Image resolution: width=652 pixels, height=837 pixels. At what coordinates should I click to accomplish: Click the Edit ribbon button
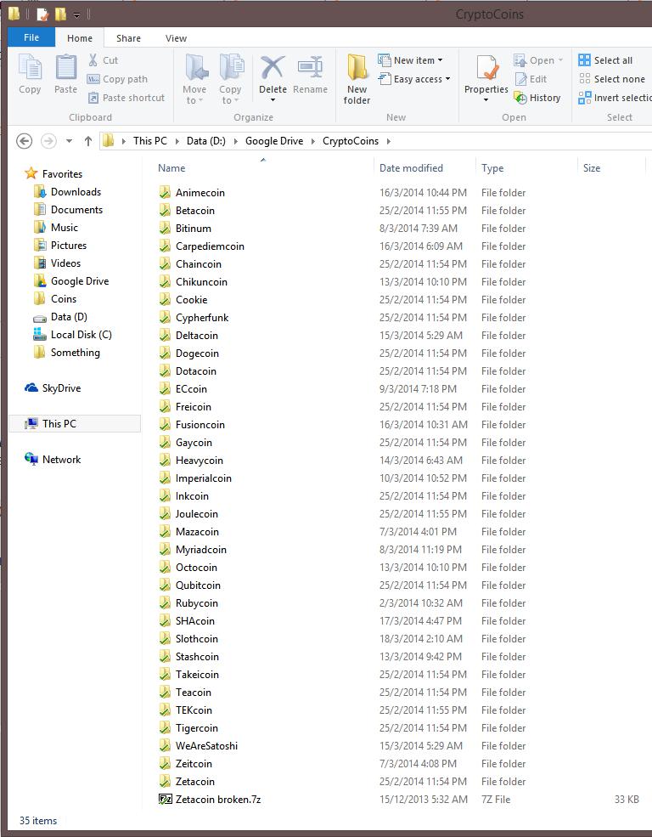[x=531, y=79]
